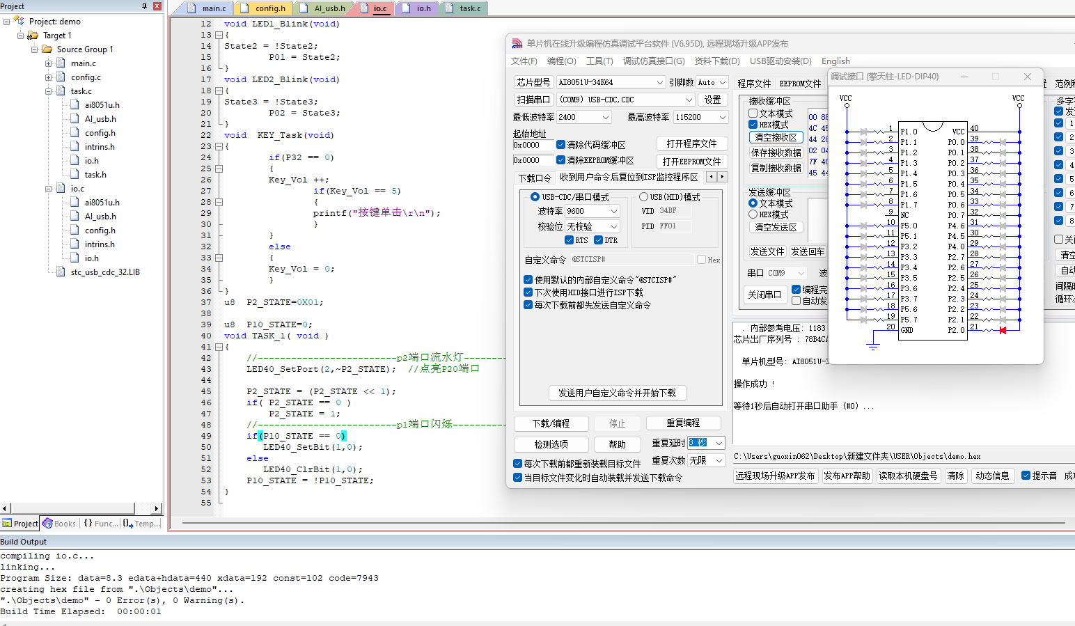Open the 文件(F) menu
The height and width of the screenshot is (626, 1075).
point(524,61)
